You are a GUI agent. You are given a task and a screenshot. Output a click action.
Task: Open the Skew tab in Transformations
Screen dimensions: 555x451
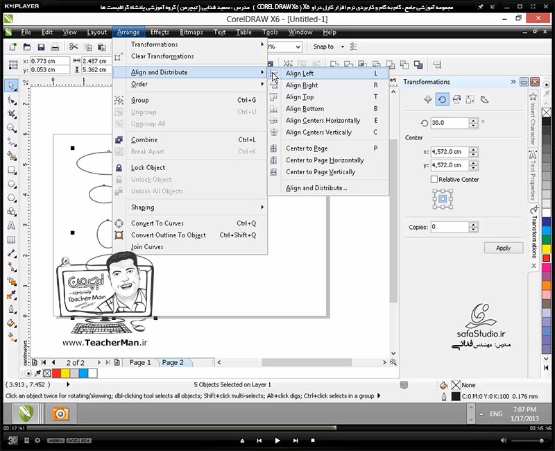[484, 99]
